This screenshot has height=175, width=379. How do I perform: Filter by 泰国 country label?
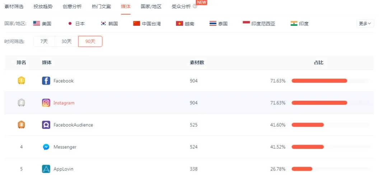click(223, 24)
